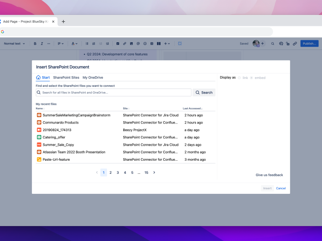Viewport: 322px width, 241px height.
Task: Go to page 4 of files
Action: tap(125, 172)
